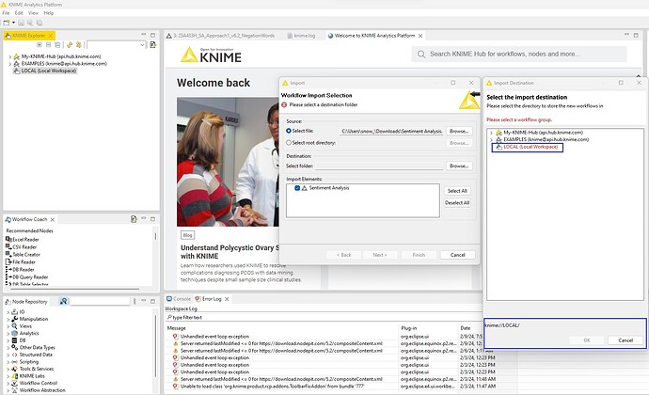Open the Edit menu

pyautogui.click(x=19, y=13)
